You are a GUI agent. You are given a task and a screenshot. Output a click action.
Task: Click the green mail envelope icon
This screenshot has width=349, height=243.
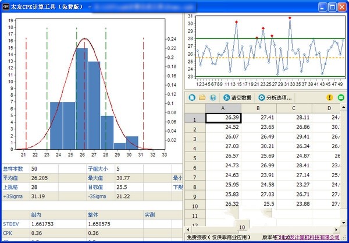click(341, 97)
